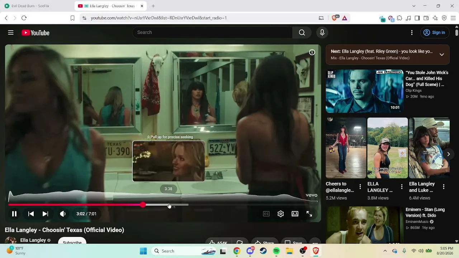This screenshot has width=459, height=258.
Task: Open the Ella Langley channel name
Action: coord(33,240)
